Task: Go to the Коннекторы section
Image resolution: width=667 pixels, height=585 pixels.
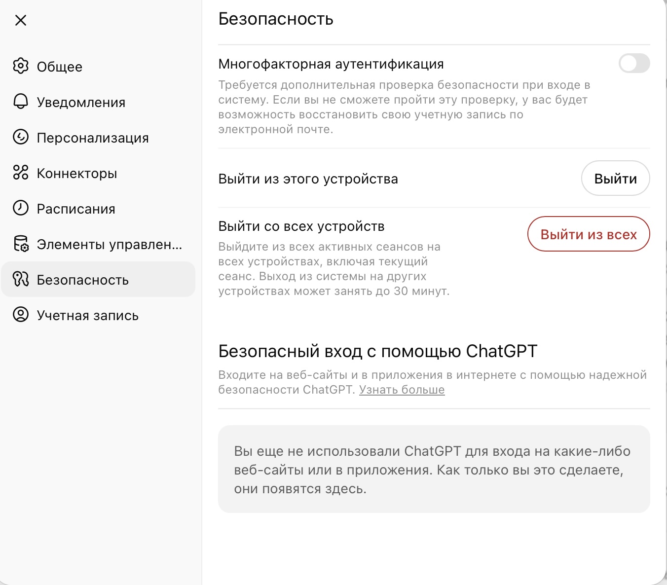Action: point(77,173)
